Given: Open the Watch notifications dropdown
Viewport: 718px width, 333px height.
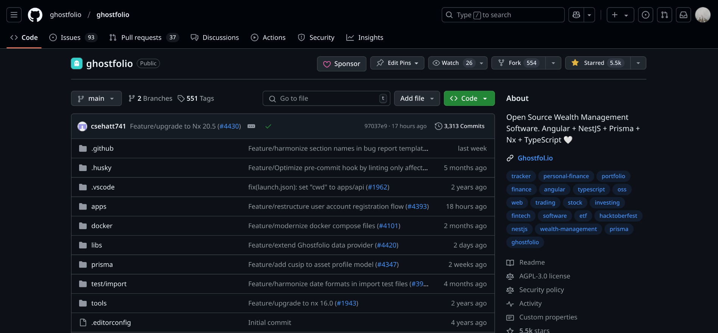Looking at the screenshot, I should coord(458,63).
